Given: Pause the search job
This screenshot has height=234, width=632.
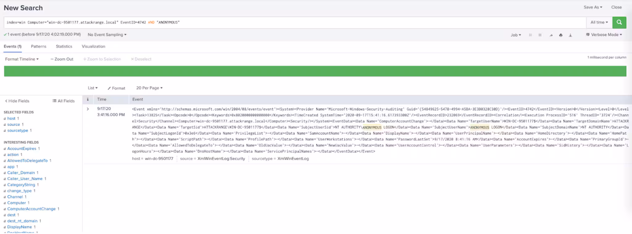Looking at the screenshot, I should (530, 35).
